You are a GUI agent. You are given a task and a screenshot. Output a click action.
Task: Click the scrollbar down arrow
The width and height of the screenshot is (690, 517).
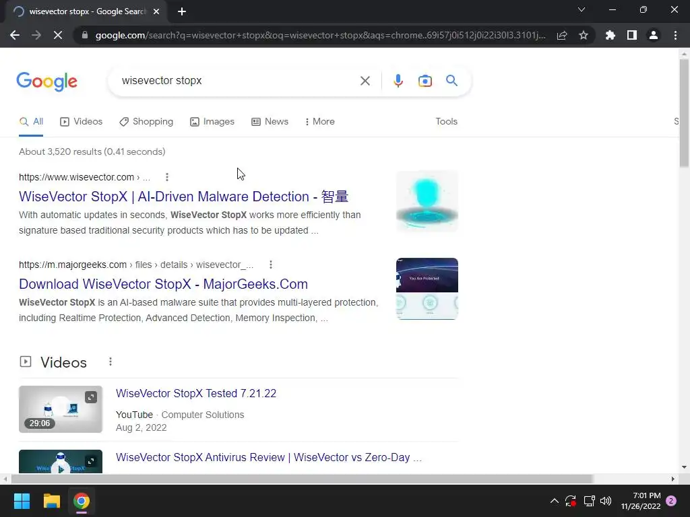(x=684, y=467)
